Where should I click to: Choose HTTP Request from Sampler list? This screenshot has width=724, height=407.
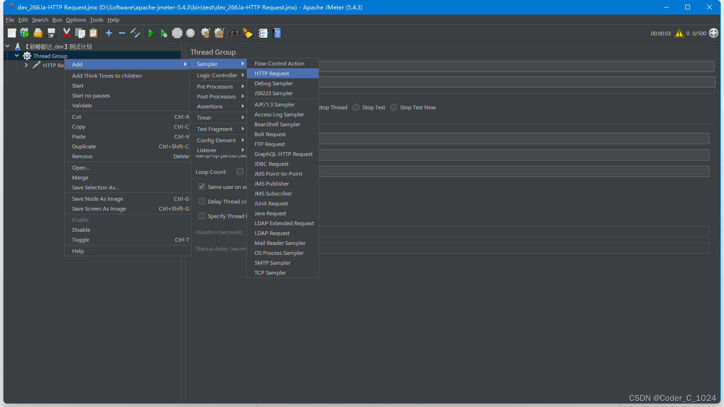[x=283, y=73]
